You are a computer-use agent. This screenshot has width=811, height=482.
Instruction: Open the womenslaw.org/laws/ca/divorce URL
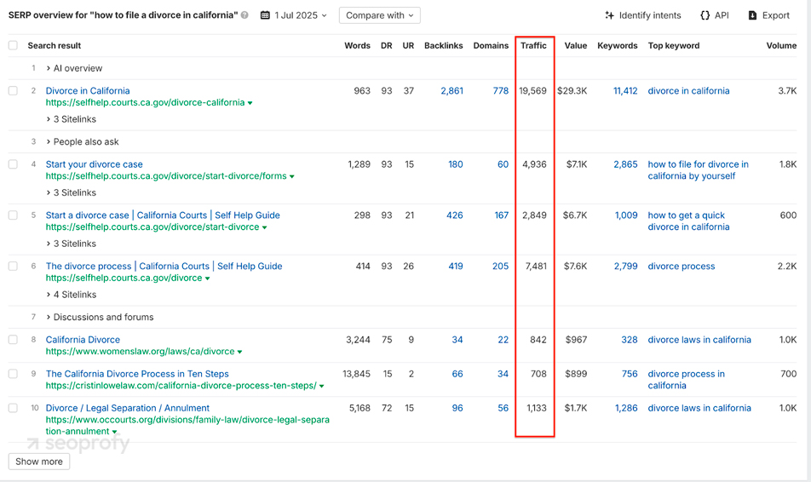pyautogui.click(x=141, y=351)
